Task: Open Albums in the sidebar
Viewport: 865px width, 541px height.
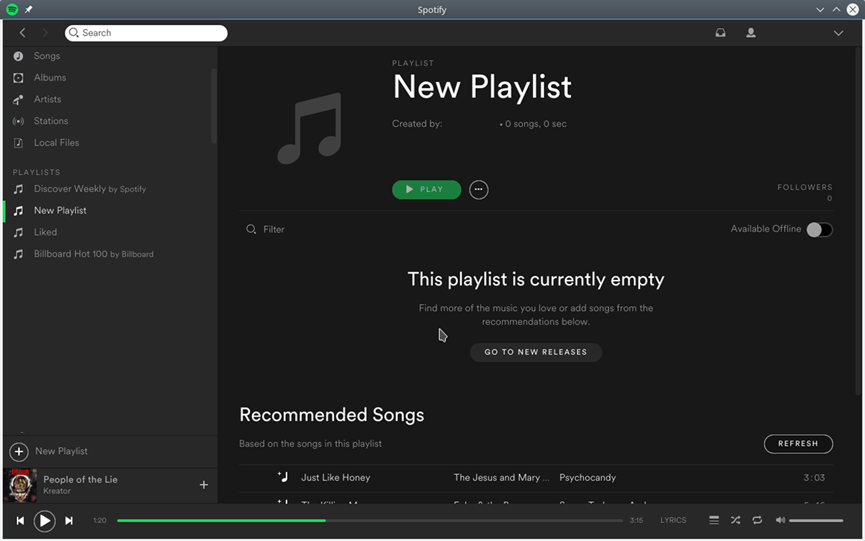Action: click(x=50, y=78)
